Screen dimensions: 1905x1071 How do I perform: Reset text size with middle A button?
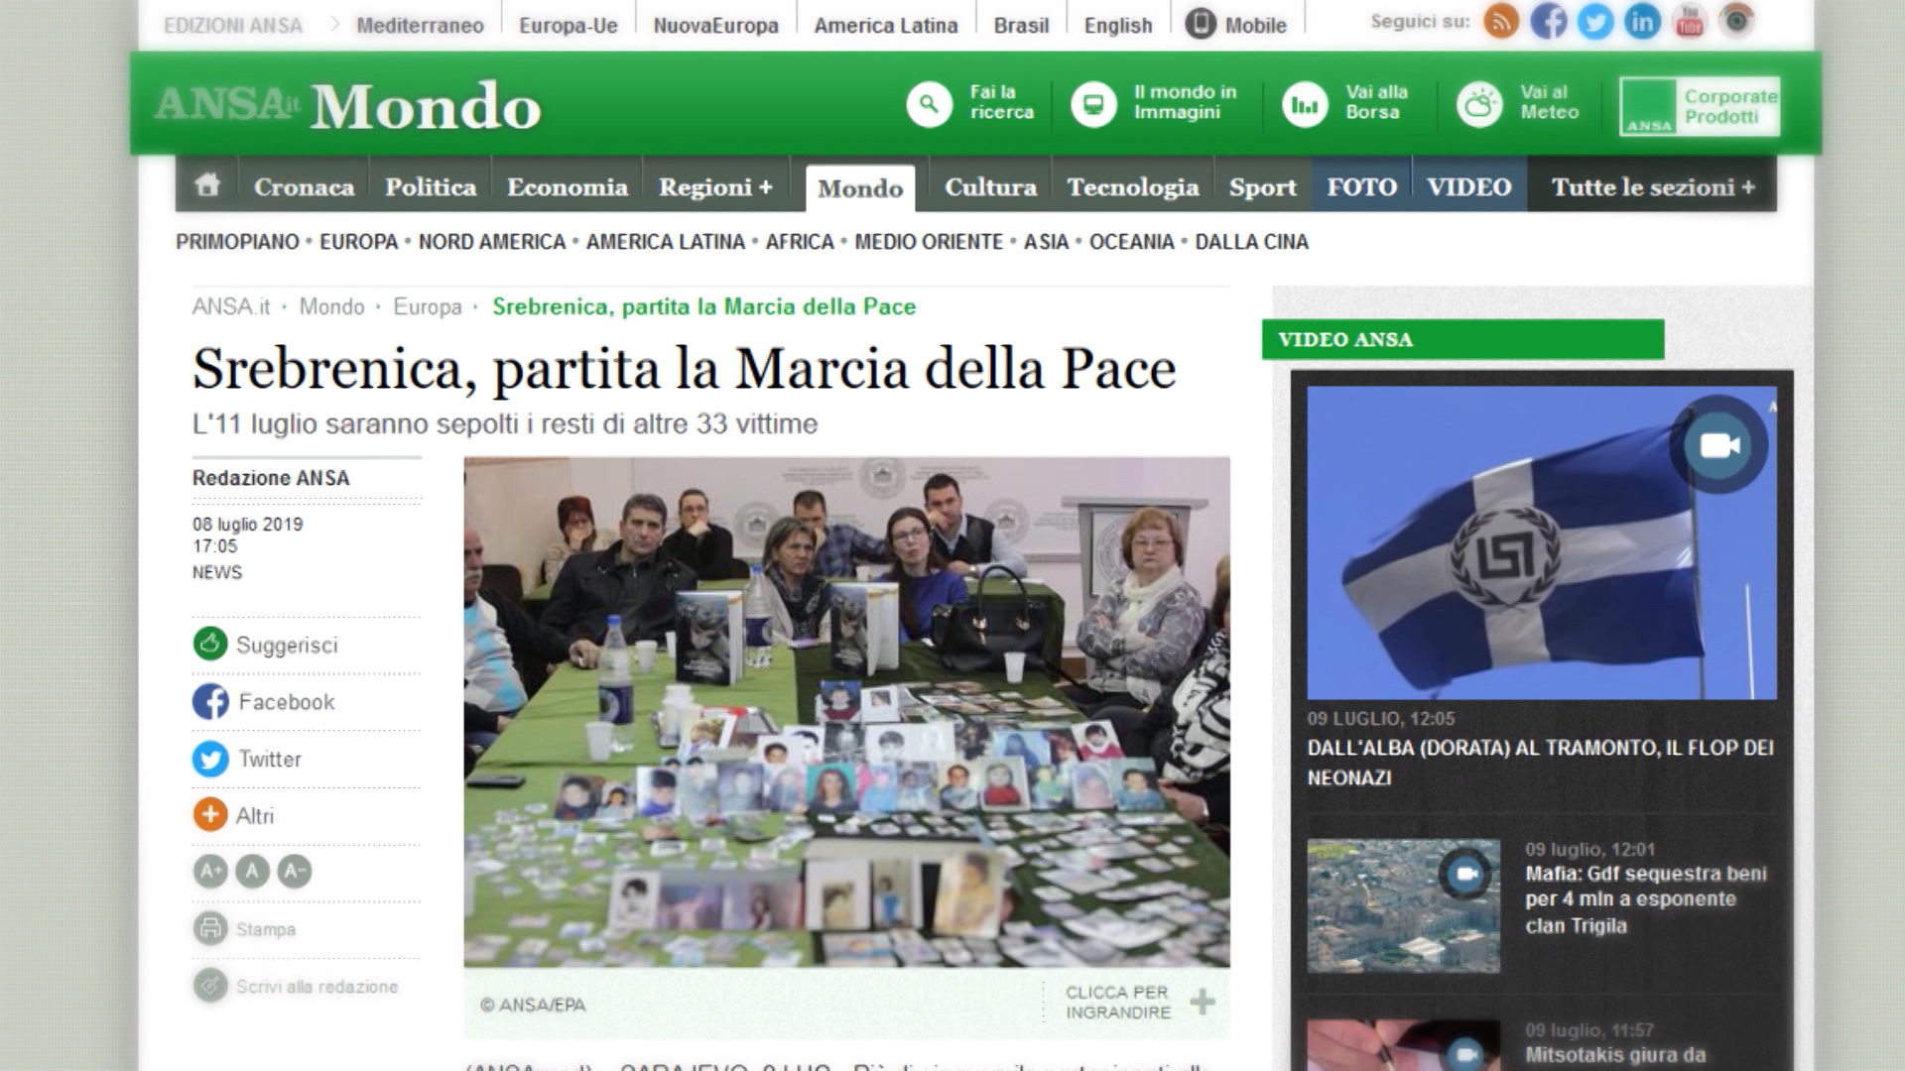(x=252, y=872)
